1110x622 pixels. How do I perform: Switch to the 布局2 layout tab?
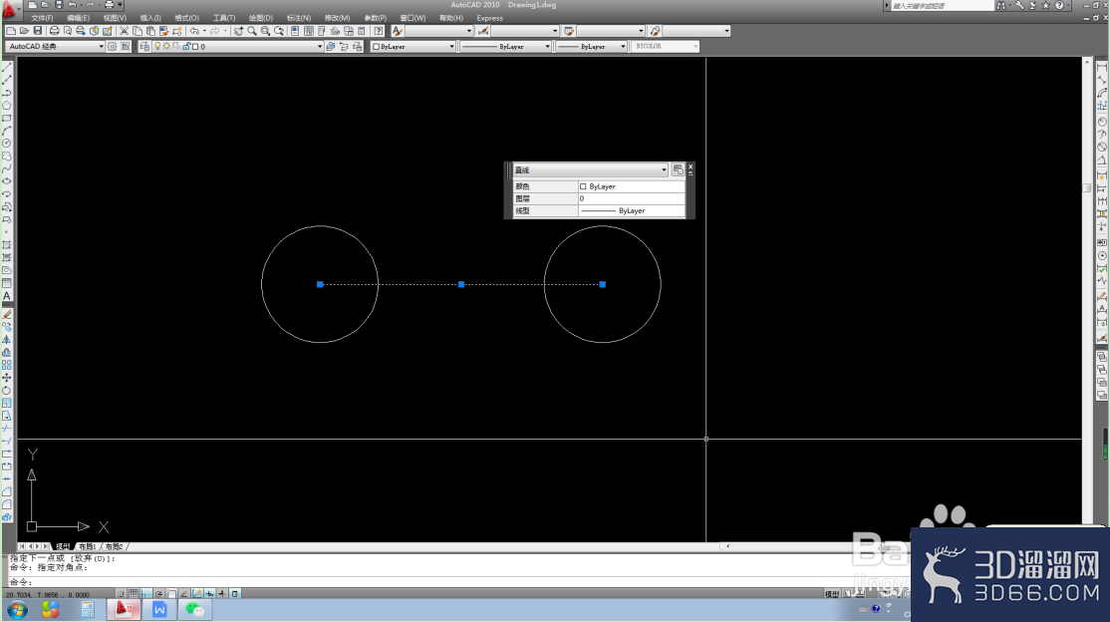click(114, 546)
